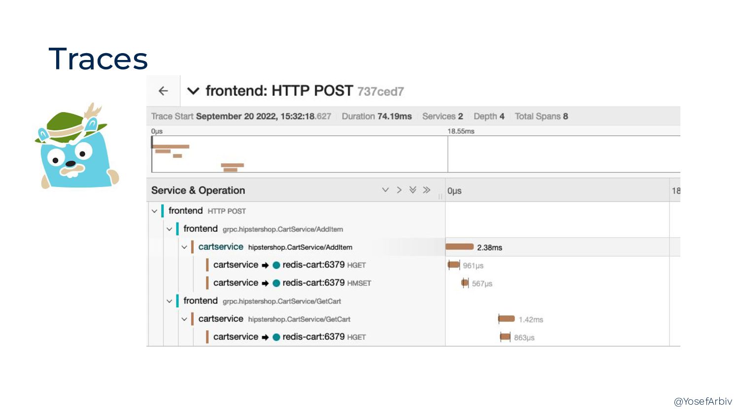The image size is (739, 415).
Task: Collapse the frontend HTTP POST root span
Action: coord(154,211)
